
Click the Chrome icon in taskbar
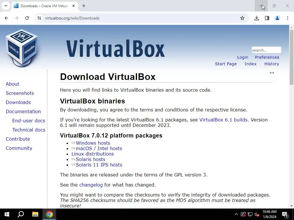coord(49,214)
